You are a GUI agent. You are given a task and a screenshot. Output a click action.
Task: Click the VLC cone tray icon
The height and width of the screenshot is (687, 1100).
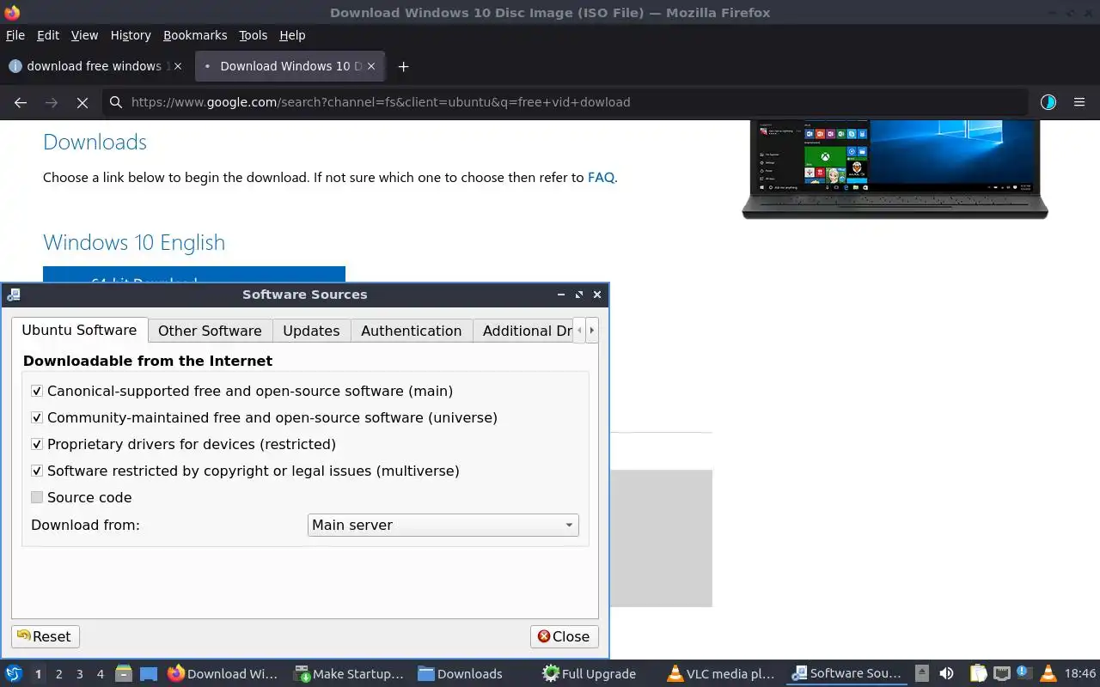[1048, 674]
